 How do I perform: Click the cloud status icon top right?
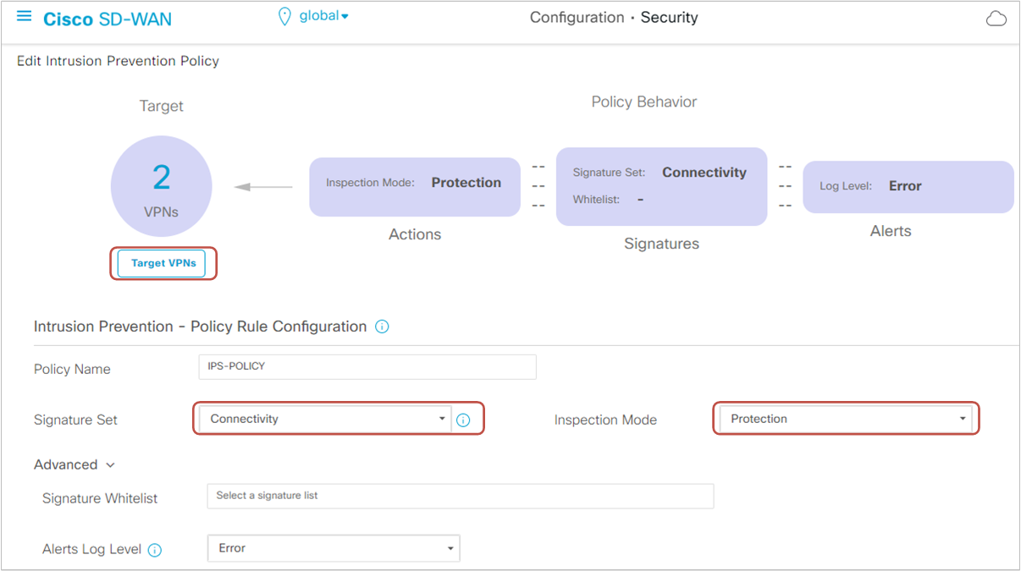tap(996, 17)
